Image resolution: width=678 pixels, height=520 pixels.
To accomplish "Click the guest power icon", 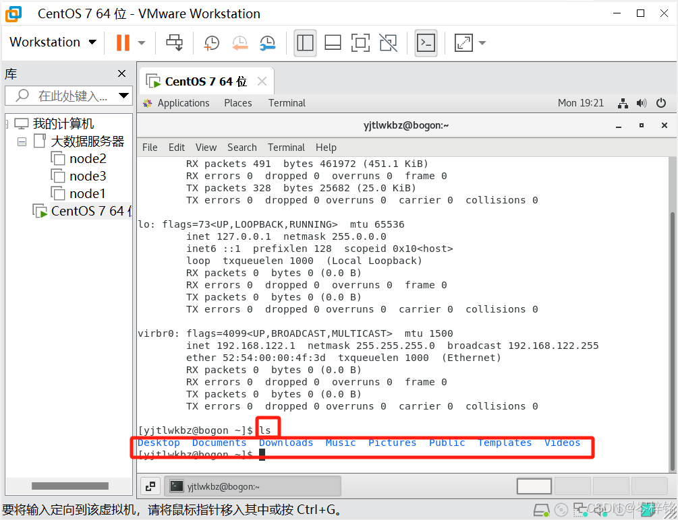I will click(x=661, y=103).
